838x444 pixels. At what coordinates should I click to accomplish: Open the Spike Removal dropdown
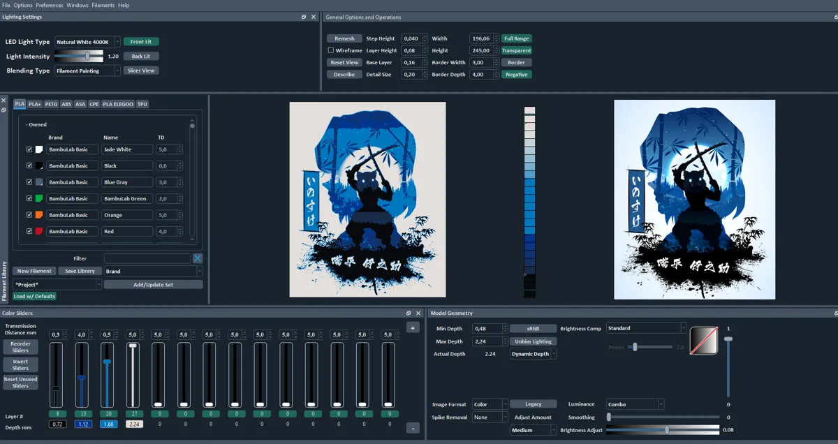[490, 417]
